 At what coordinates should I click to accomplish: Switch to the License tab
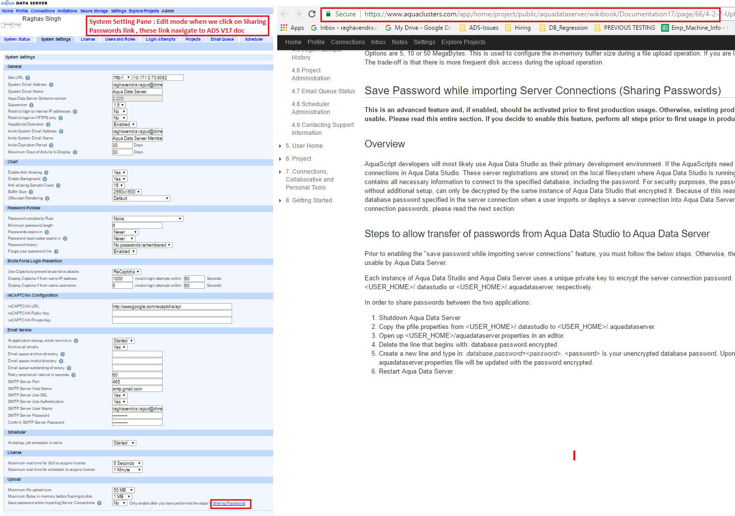pos(88,39)
